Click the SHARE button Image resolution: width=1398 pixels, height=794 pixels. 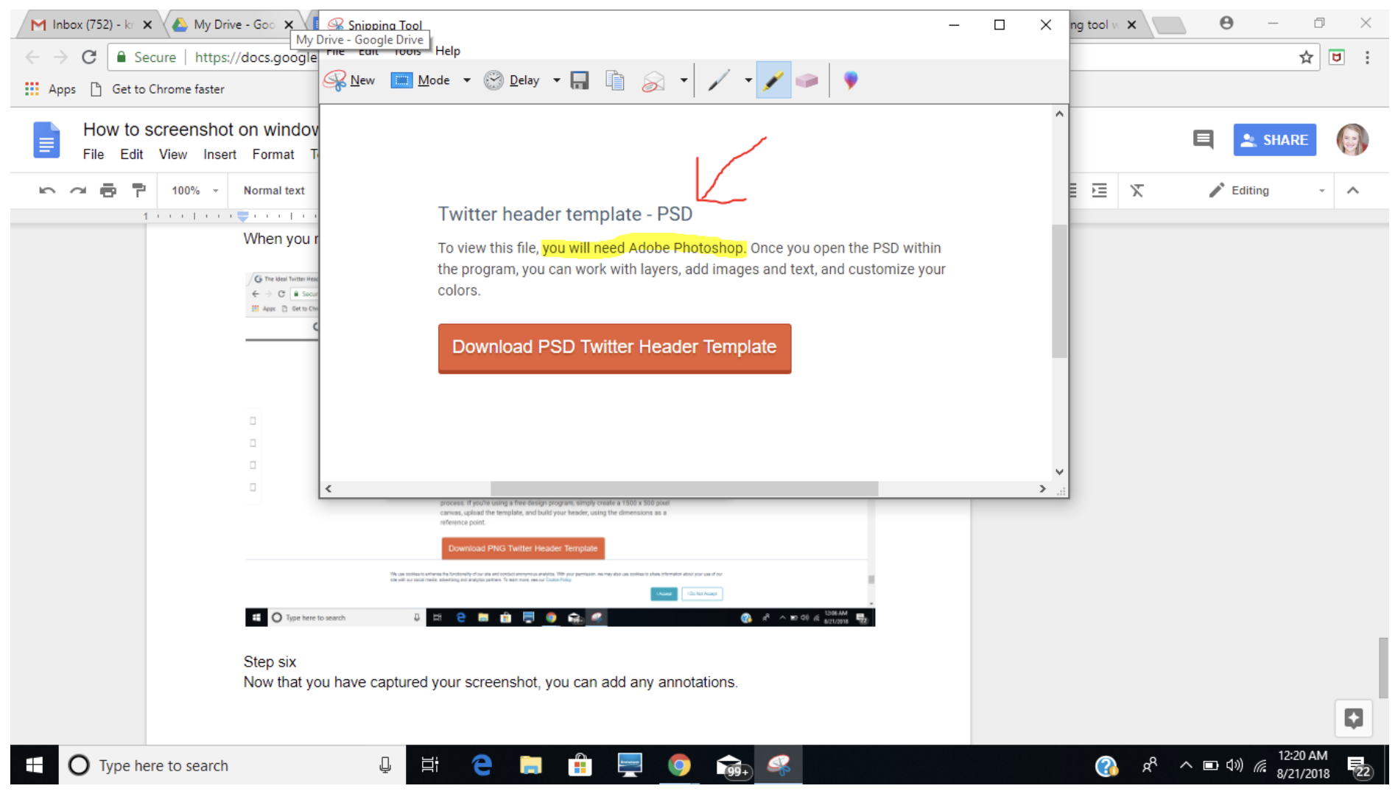tap(1274, 139)
